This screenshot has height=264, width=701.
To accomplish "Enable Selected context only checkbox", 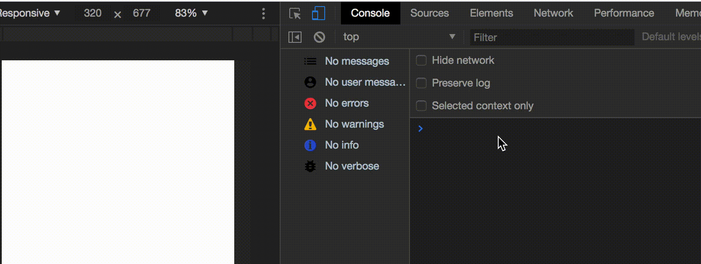I will pyautogui.click(x=421, y=106).
